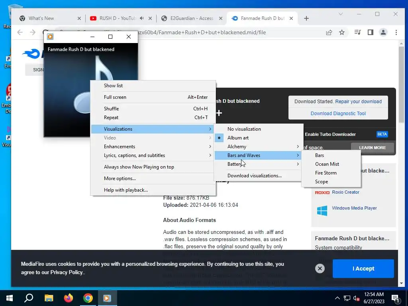408x306 pixels.
Task: Go forward in Chrome
Action: (x=33, y=32)
